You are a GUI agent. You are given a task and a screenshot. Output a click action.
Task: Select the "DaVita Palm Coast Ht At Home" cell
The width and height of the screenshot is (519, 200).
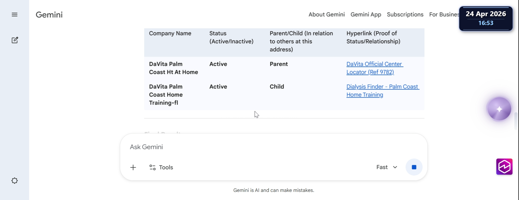click(x=174, y=68)
